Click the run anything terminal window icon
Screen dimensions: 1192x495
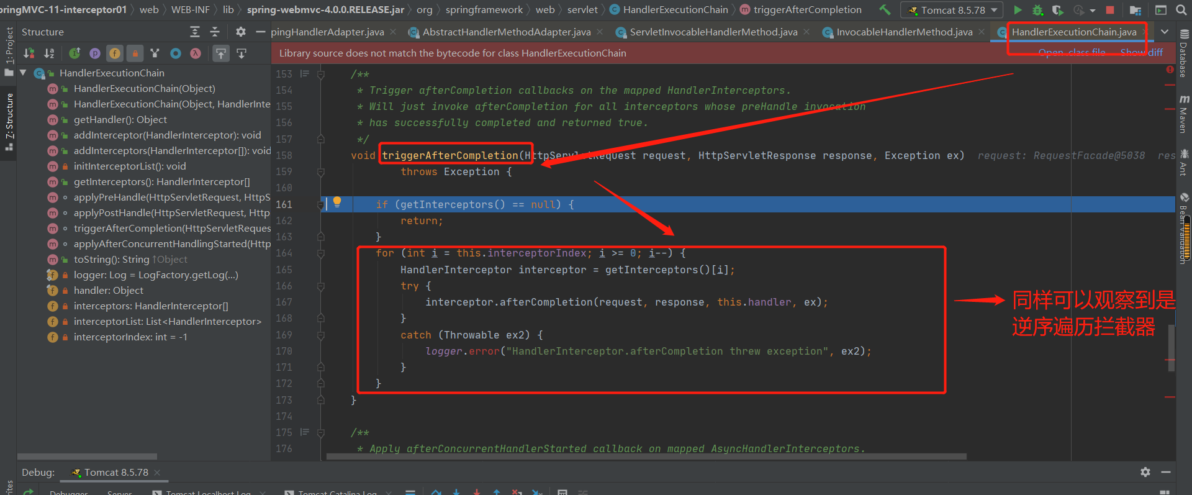click(x=1160, y=10)
